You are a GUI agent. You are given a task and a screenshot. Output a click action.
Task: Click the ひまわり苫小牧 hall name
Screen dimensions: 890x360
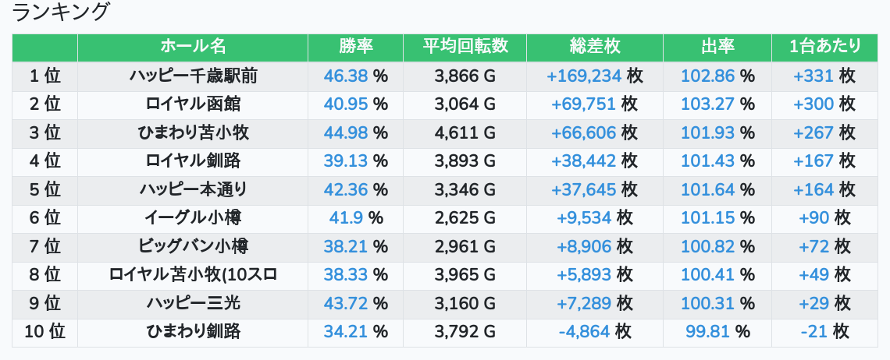tap(193, 132)
